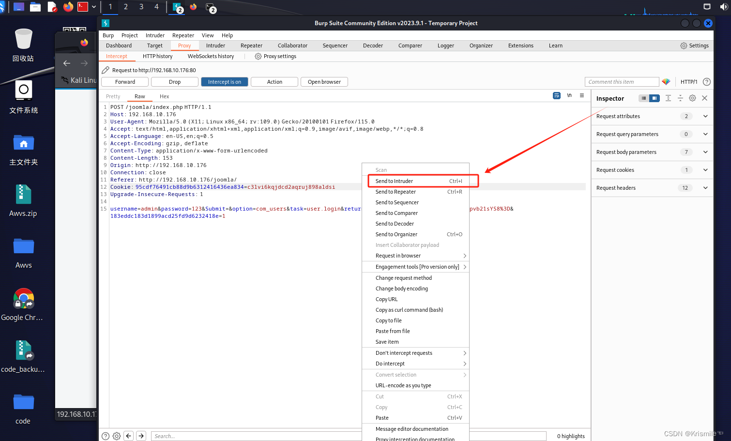
Task: Open file manager icon in taskbar
Action: click(35, 7)
